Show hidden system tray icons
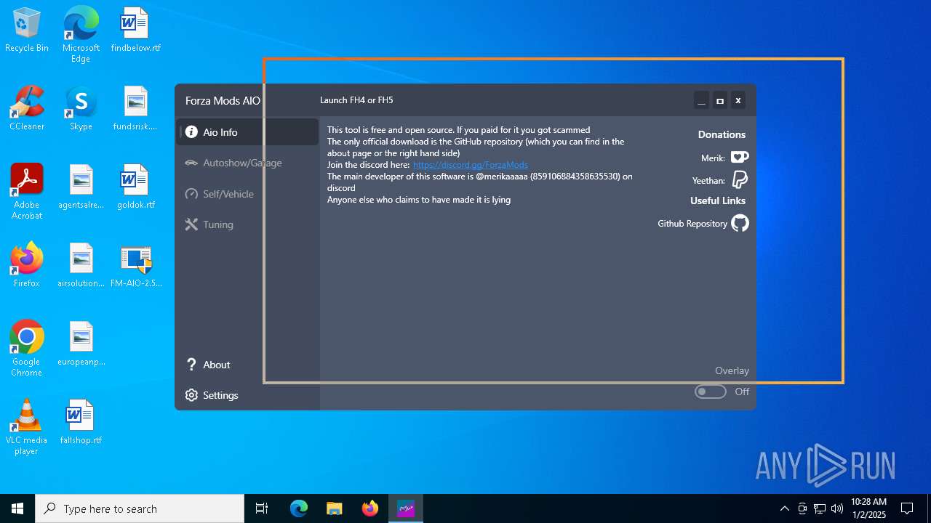931x523 pixels. [x=784, y=508]
